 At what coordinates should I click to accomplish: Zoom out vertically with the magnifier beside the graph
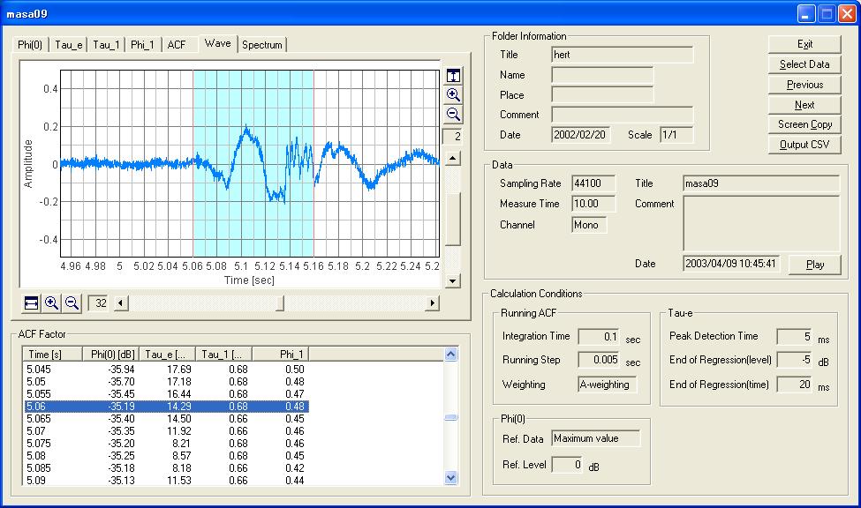point(454,114)
